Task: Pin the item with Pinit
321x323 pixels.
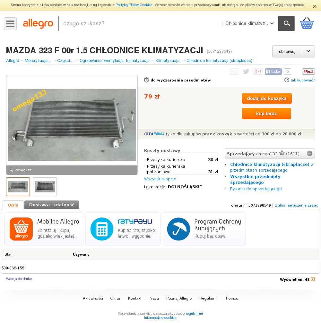Action: (308, 72)
